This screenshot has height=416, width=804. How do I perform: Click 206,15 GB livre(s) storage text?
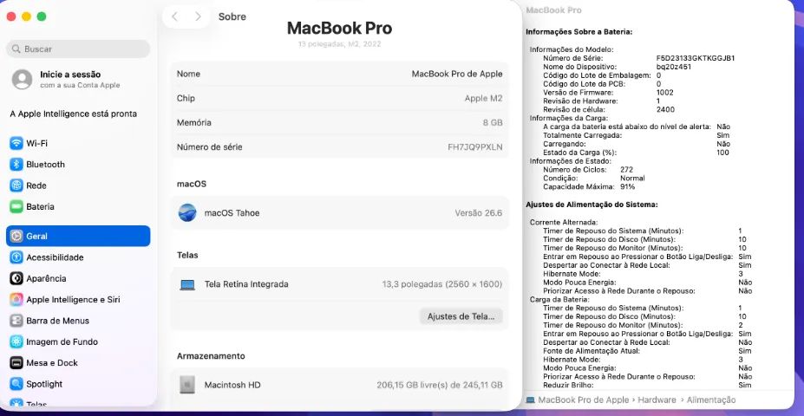coord(440,385)
